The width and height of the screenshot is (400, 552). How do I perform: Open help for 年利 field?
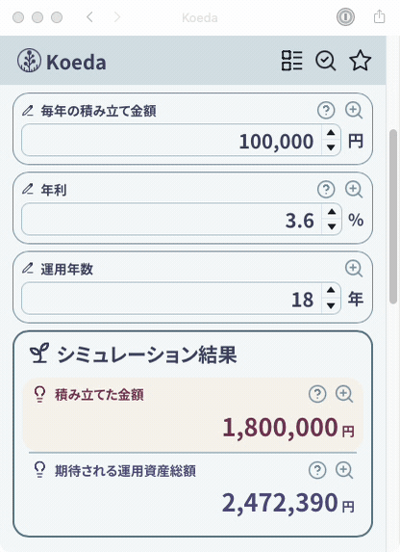point(326,190)
